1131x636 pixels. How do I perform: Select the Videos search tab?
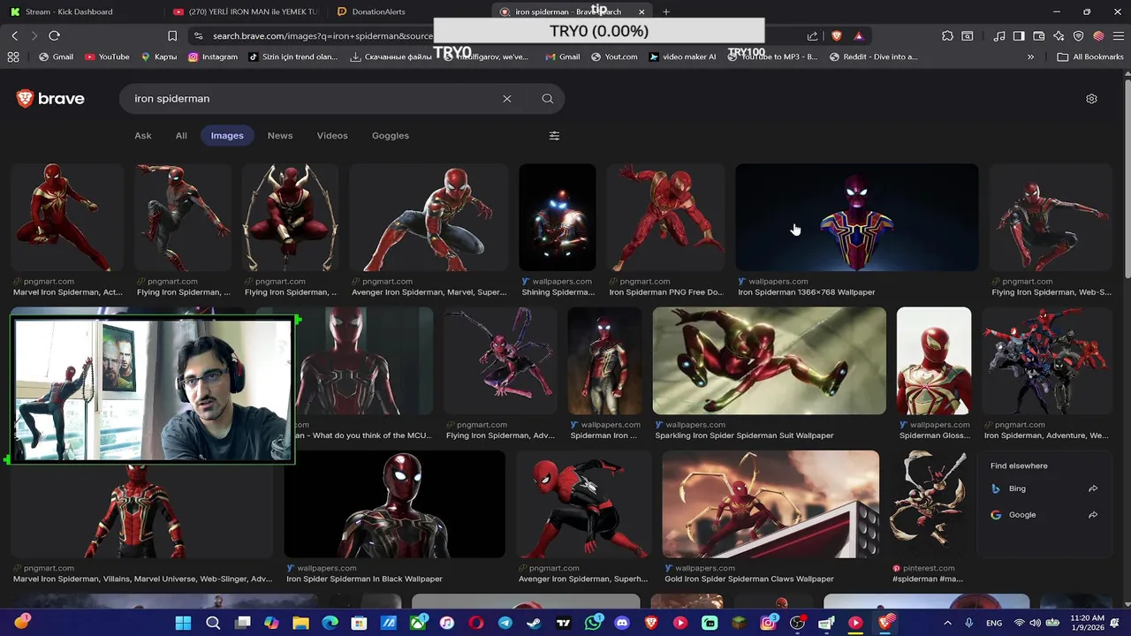click(332, 136)
